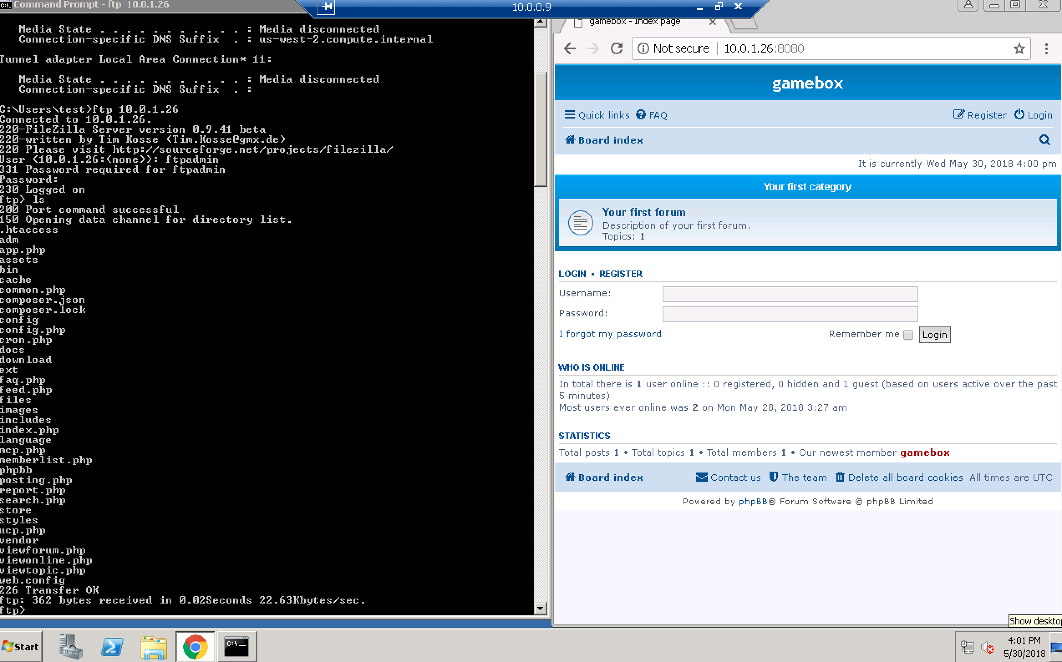The height and width of the screenshot is (662, 1062).
Task: Open Server Manager taskbar icon
Action: 70,646
